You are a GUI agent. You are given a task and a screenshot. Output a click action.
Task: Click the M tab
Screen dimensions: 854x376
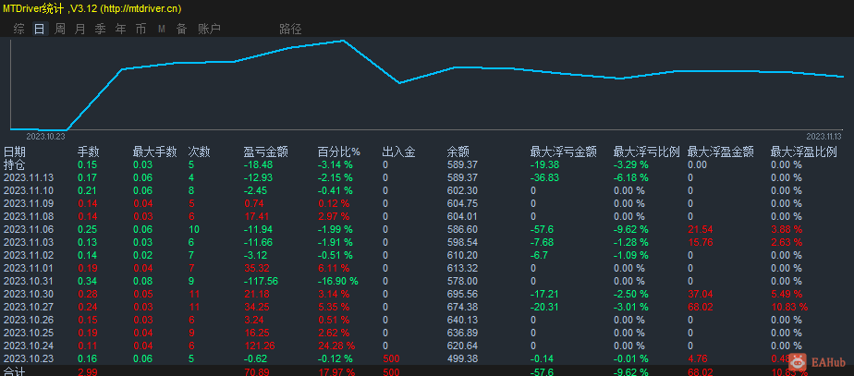(161, 29)
